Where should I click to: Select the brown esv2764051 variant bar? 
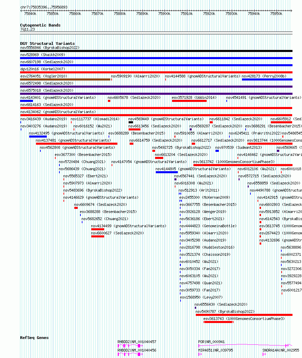(x=65, y=79)
